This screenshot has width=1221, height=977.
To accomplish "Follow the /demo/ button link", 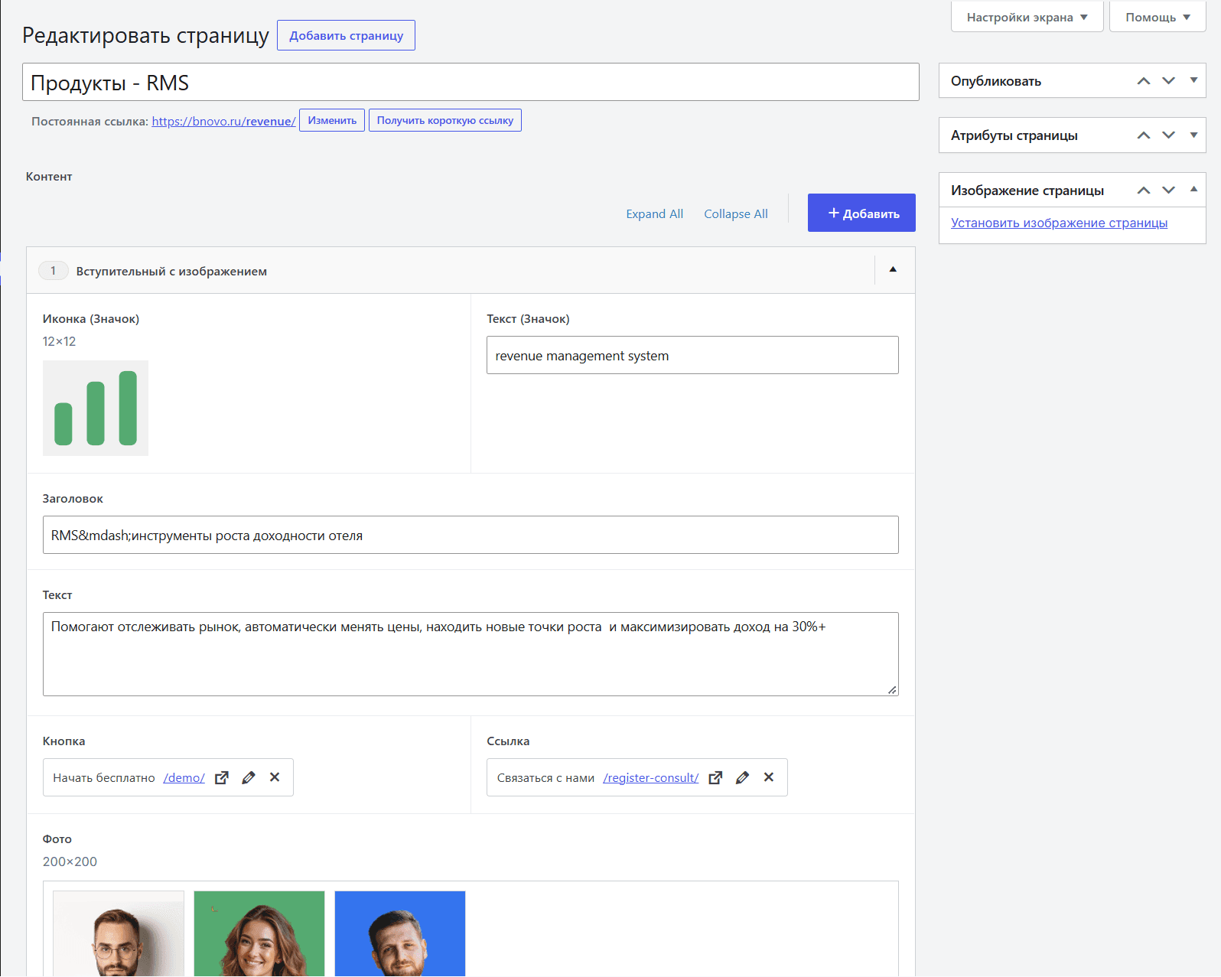I will 184,777.
